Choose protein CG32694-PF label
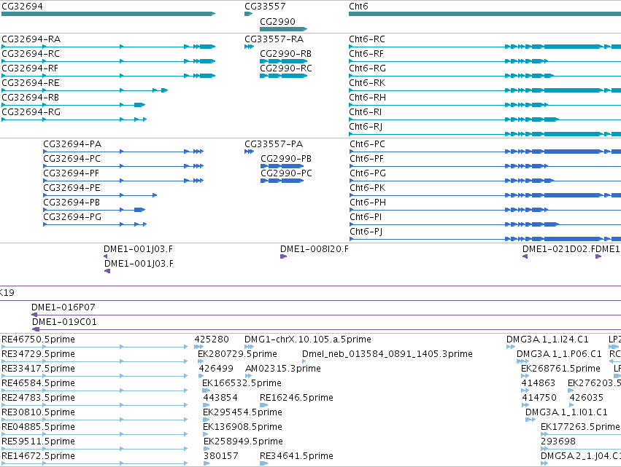This screenshot has height=467, width=621. tap(72, 173)
